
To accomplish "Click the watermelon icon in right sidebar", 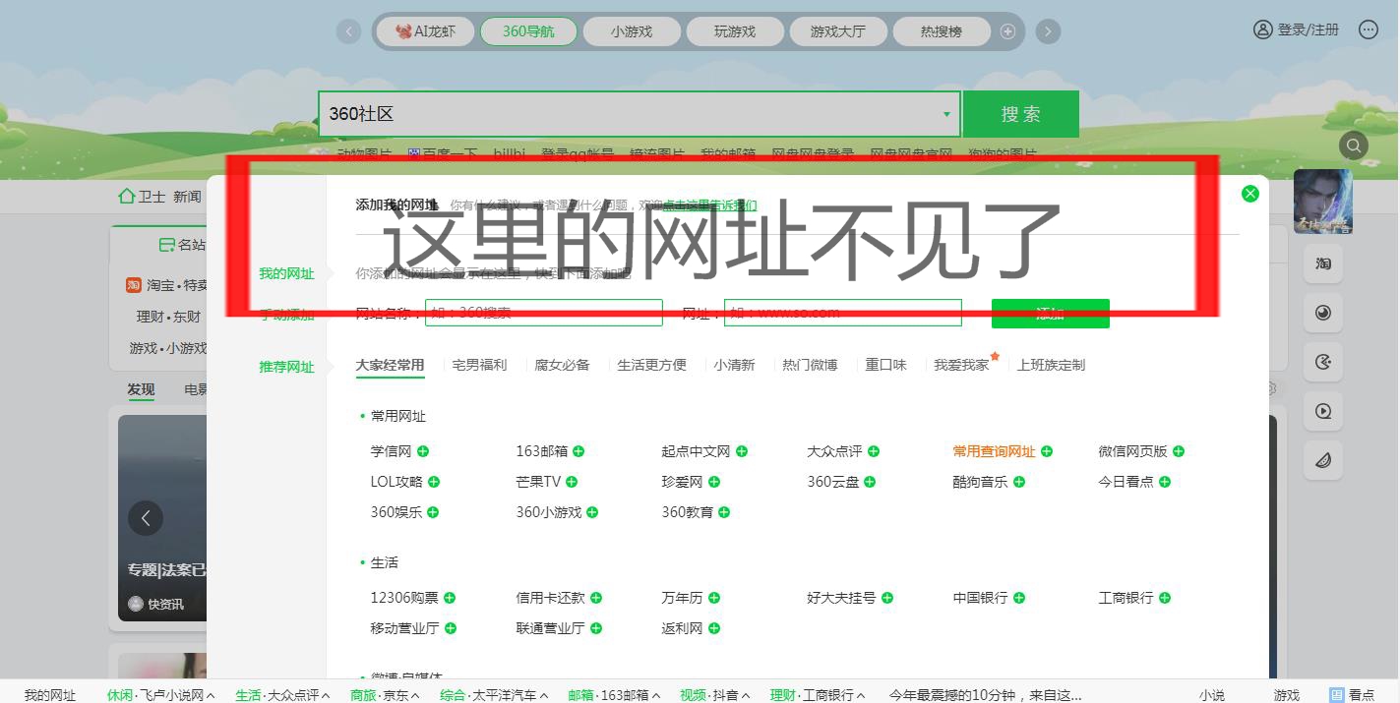I will pyautogui.click(x=1323, y=460).
